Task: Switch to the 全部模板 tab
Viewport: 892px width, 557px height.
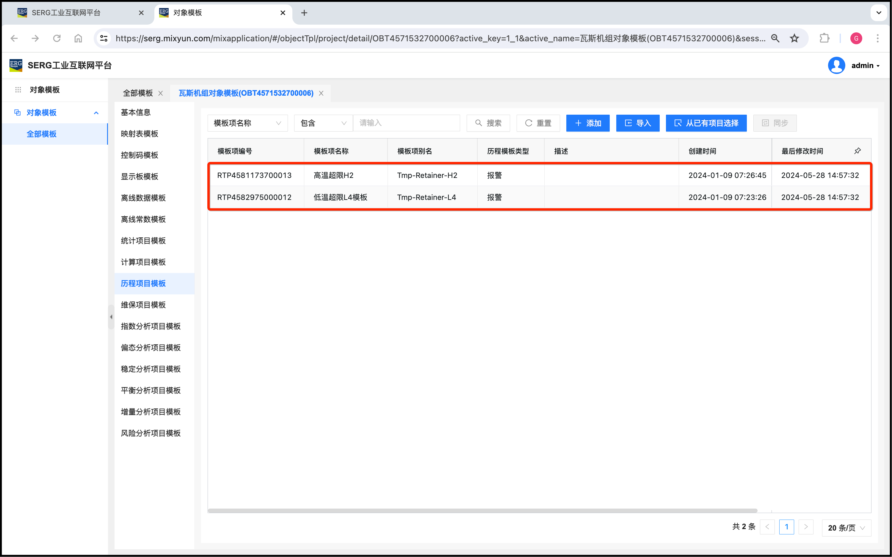Action: pyautogui.click(x=137, y=93)
